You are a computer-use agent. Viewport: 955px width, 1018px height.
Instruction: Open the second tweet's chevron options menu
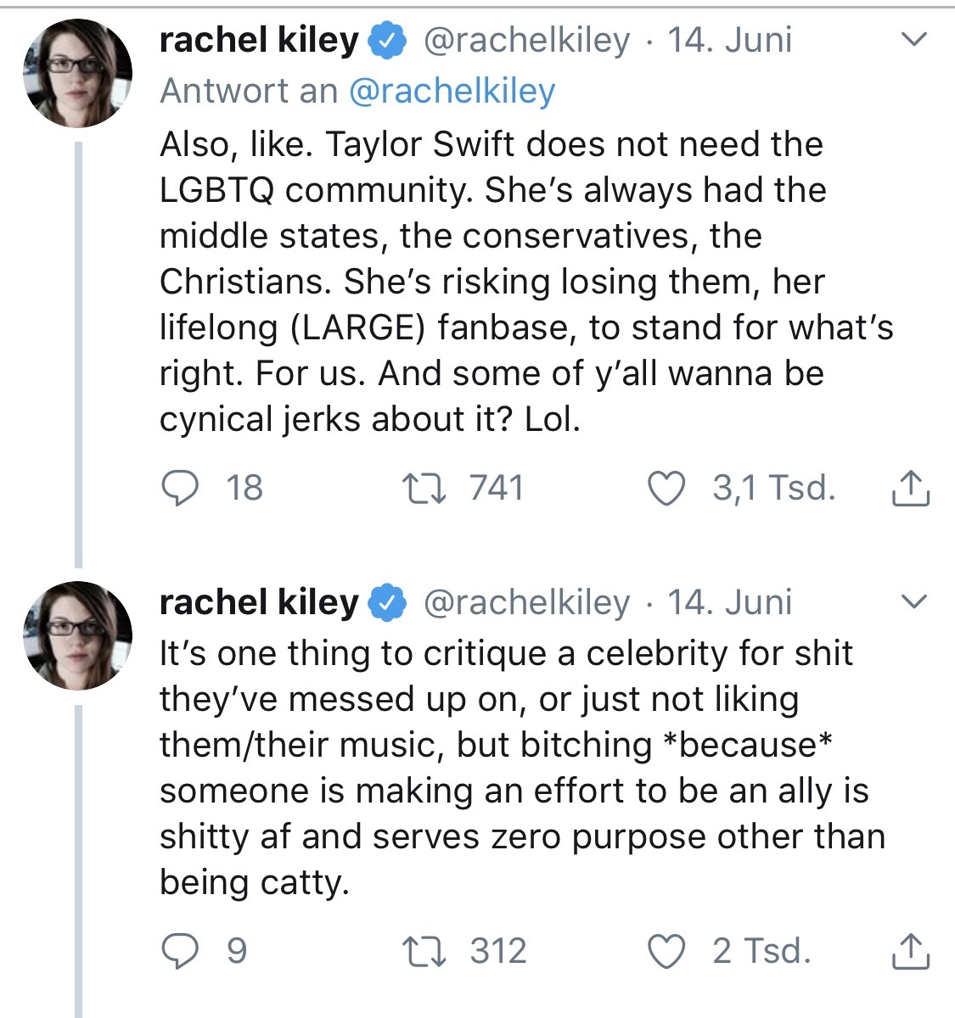point(913,601)
